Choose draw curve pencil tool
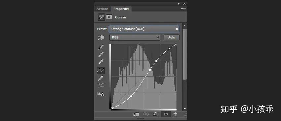Screen dimensions: 281x121 pos(101,78)
